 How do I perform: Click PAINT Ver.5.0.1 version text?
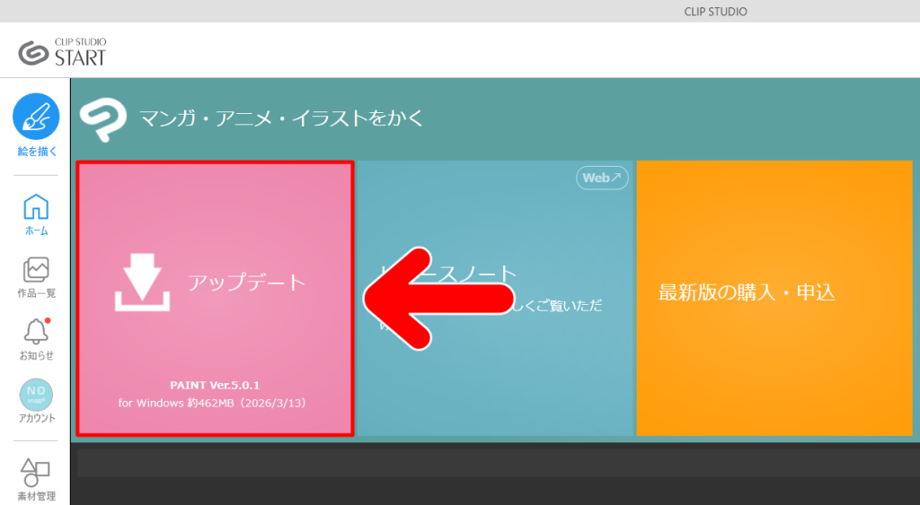coord(215,385)
